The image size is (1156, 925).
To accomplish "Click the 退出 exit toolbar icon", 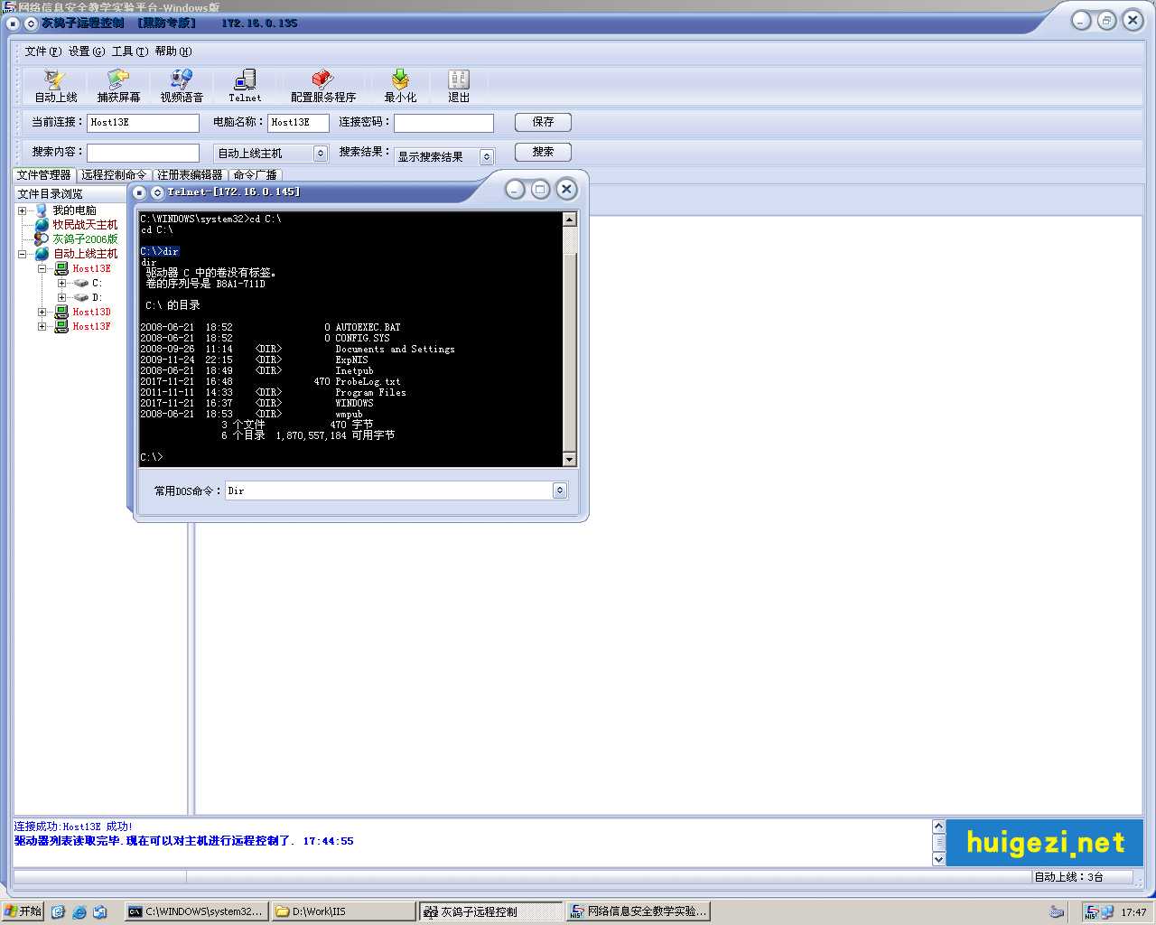I will tap(459, 87).
